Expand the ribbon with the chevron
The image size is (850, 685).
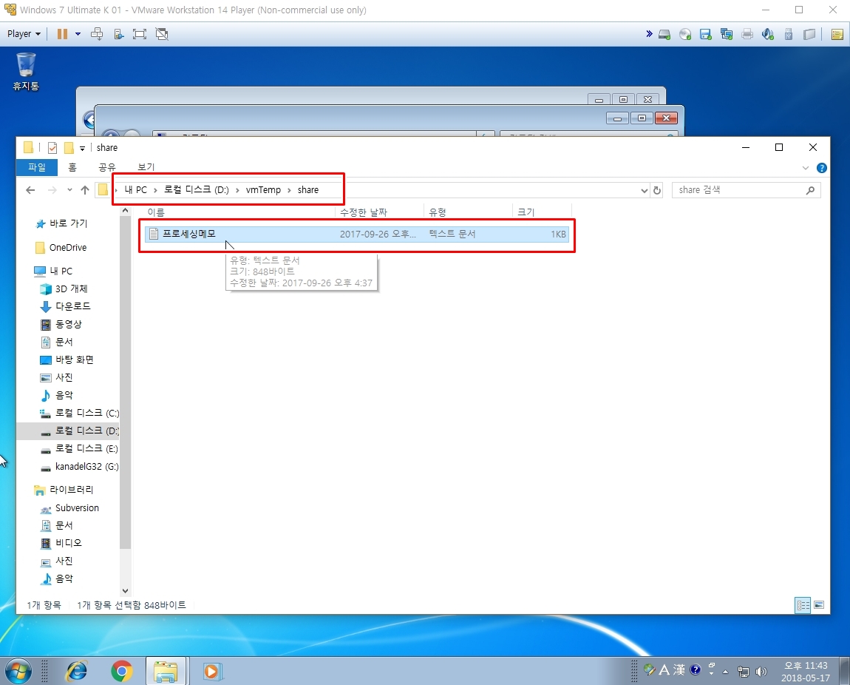[x=806, y=168]
